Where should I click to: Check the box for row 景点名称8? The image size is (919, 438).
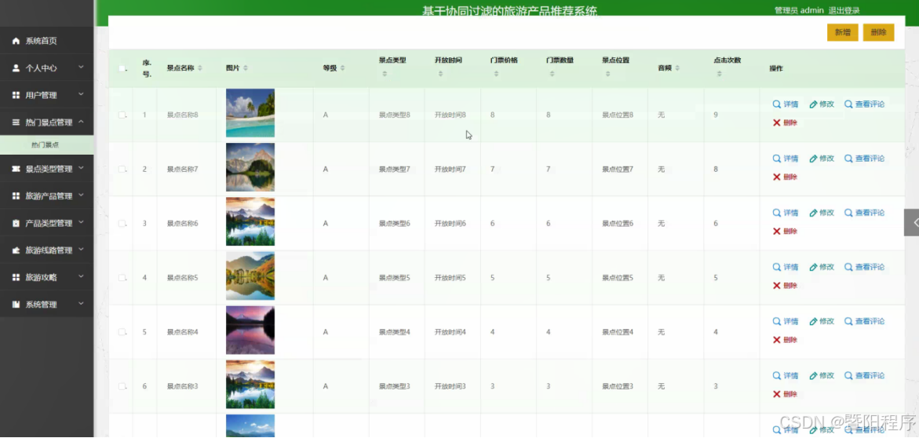click(x=122, y=115)
